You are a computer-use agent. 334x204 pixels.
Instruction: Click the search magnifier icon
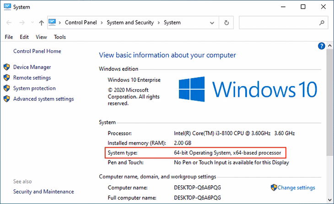click(x=322, y=22)
